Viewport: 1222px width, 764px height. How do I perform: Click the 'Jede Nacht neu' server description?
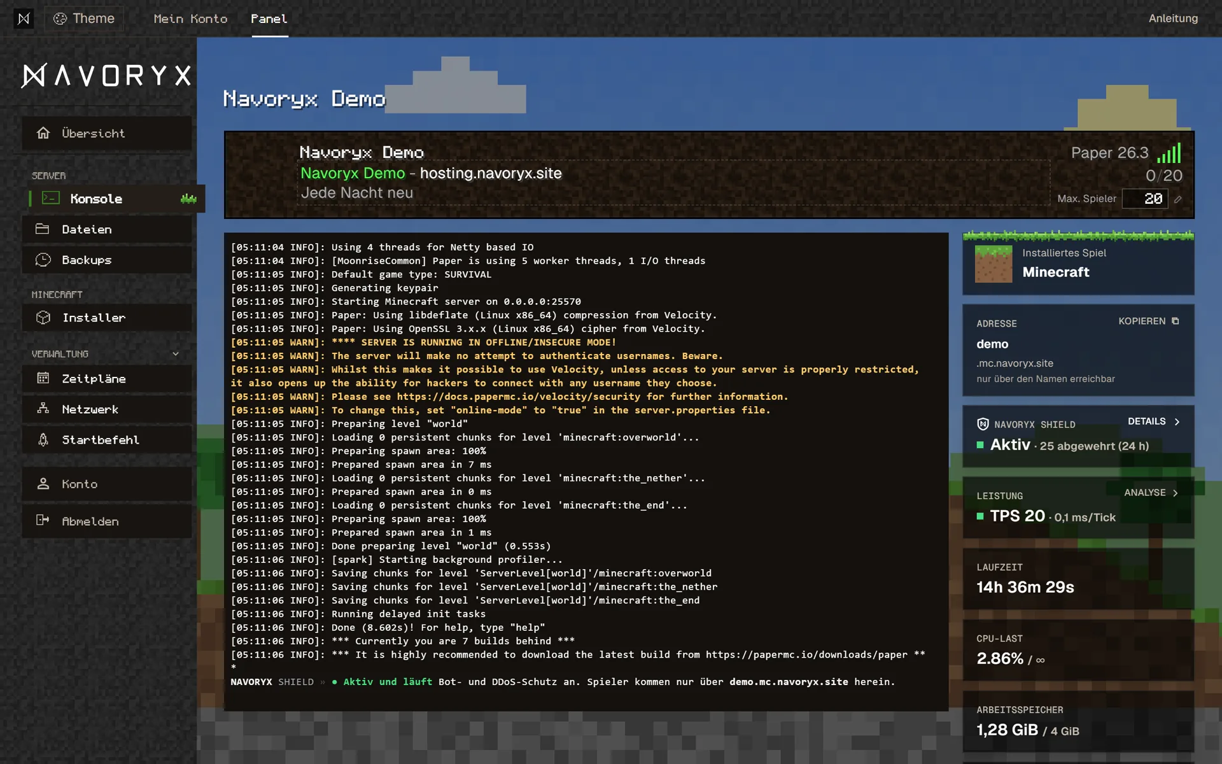(x=357, y=193)
